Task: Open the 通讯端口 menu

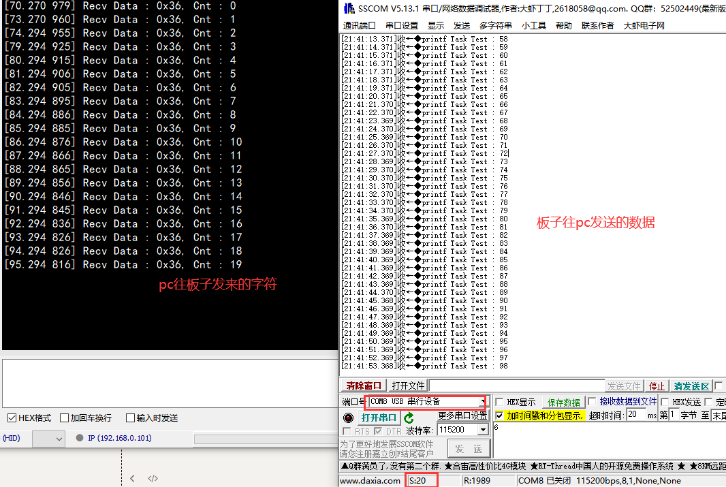Action: 360,25
